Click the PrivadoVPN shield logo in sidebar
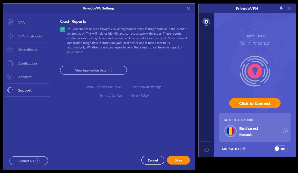298x173 pixels. tap(206, 22)
